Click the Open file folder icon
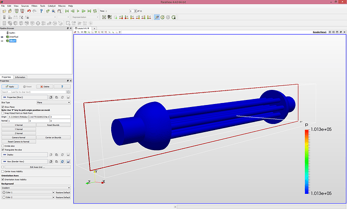 (4, 11)
